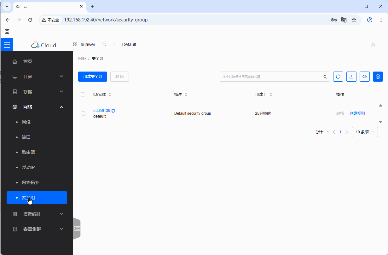Click the 网络 breadcrumb link

click(x=82, y=59)
